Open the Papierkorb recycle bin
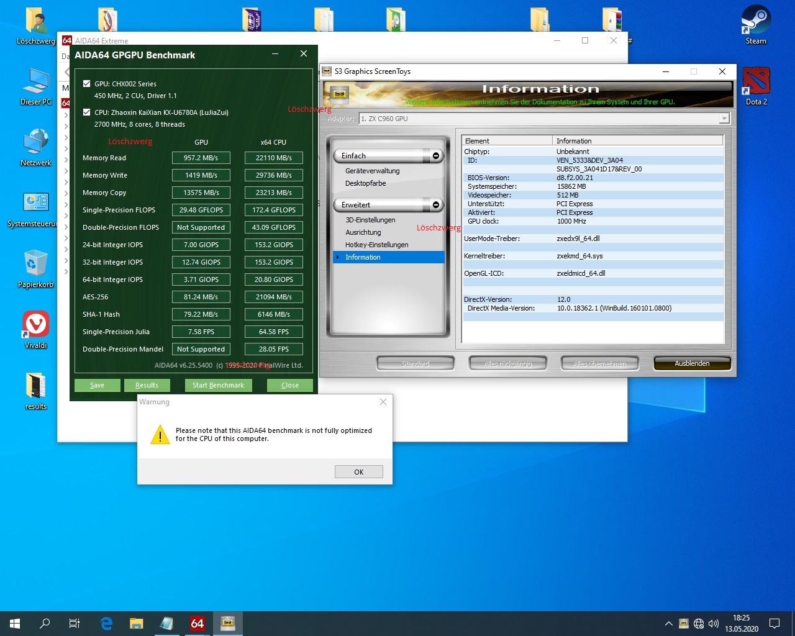 (36, 270)
